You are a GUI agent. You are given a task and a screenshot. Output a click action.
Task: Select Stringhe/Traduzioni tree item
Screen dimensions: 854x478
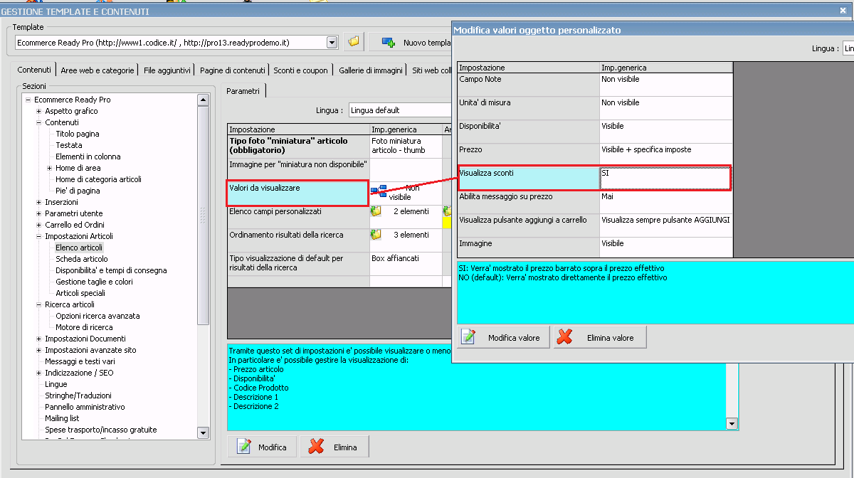click(x=78, y=395)
